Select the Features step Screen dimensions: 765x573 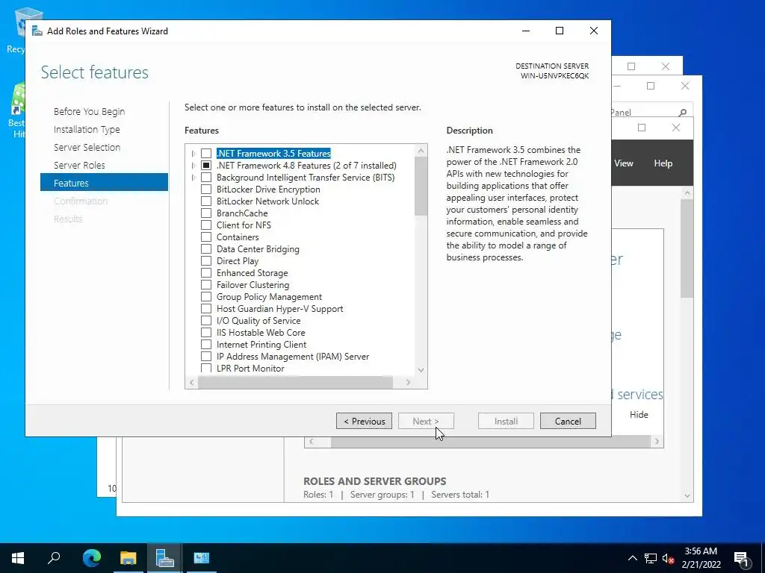click(104, 183)
